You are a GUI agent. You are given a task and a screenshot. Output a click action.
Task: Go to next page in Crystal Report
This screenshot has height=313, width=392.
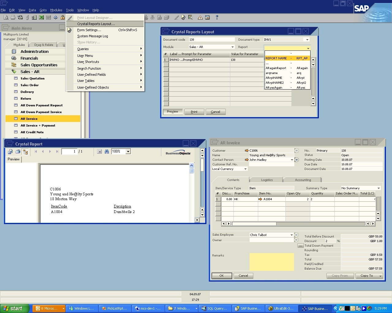tap(50, 151)
